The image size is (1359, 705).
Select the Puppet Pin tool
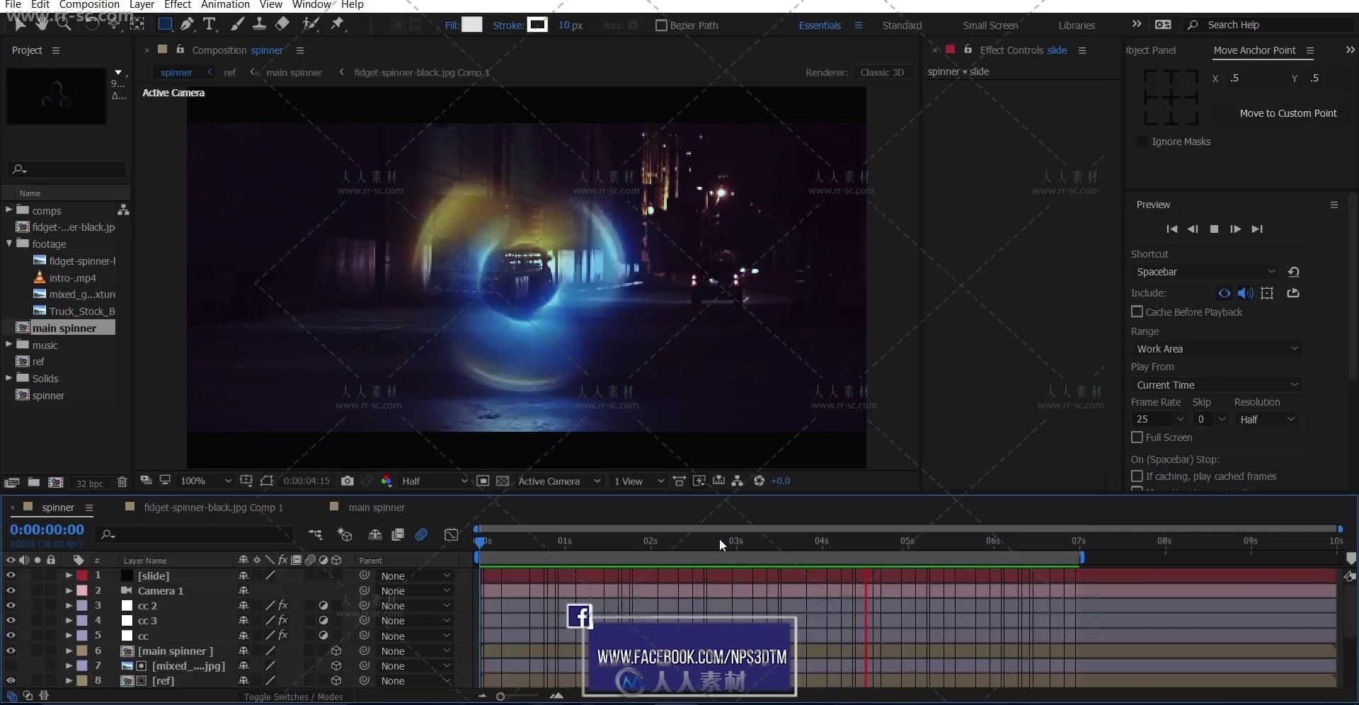click(x=338, y=24)
